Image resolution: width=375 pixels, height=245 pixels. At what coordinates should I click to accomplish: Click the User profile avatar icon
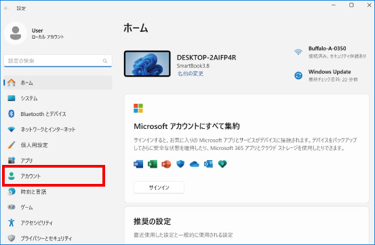[16, 33]
